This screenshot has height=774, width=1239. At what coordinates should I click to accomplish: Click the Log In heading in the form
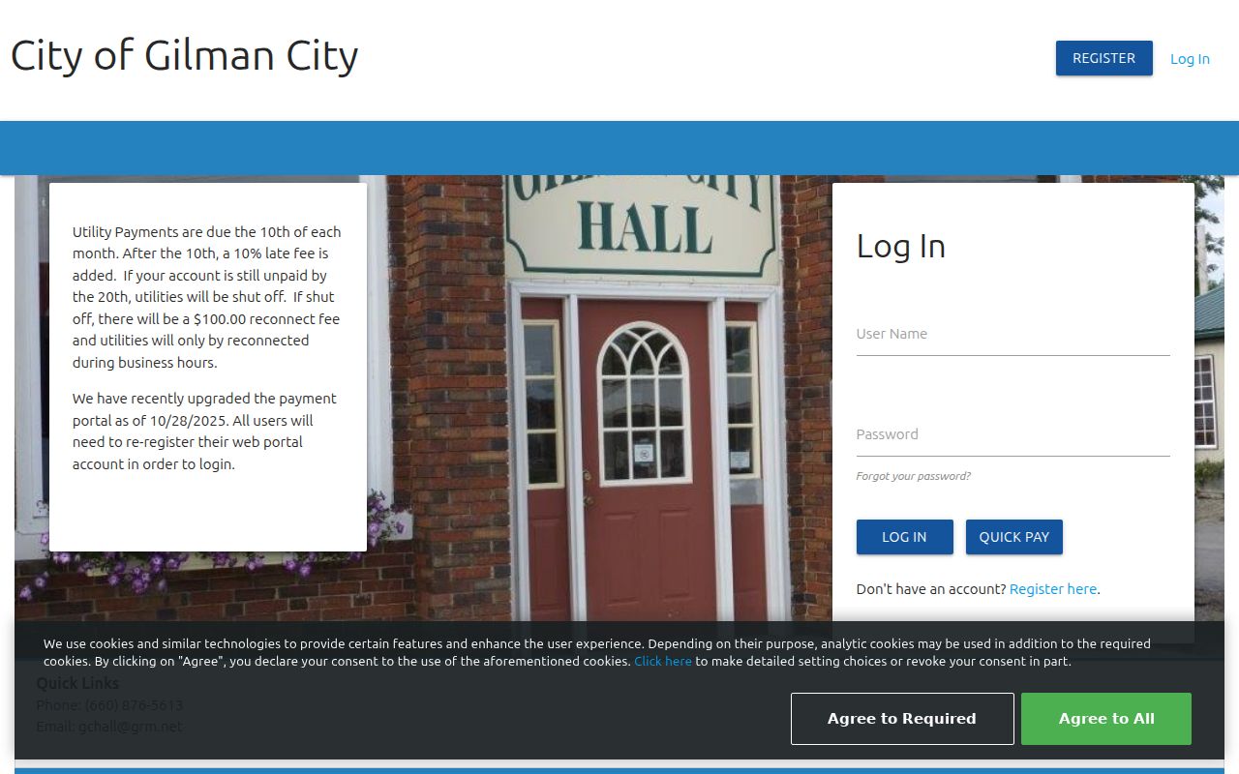[x=900, y=246]
